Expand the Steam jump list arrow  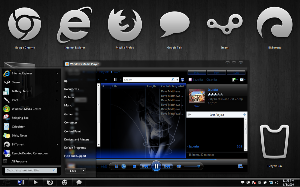[x=57, y=82]
